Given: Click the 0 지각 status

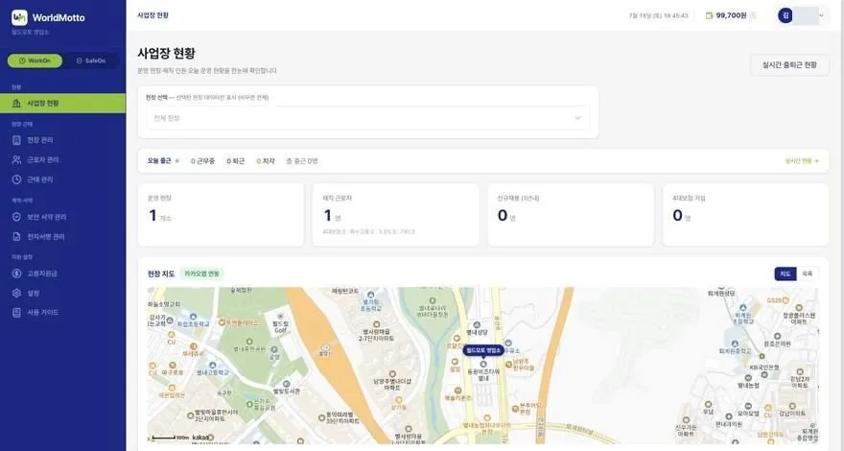Looking at the screenshot, I should (266, 161).
